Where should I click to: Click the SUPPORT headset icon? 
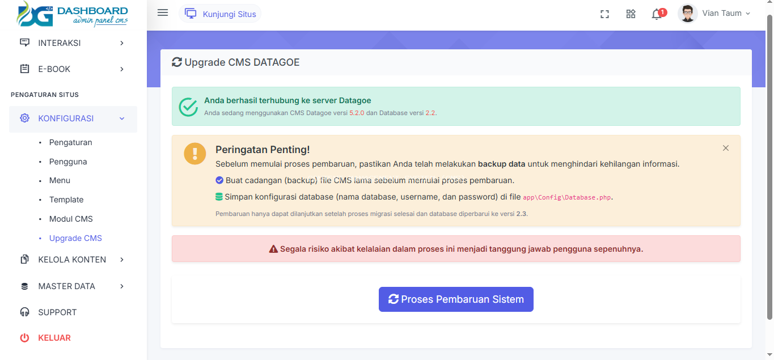pos(24,312)
